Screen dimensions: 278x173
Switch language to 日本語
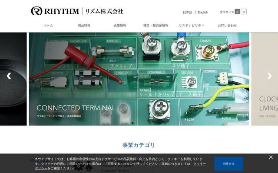tap(187, 13)
